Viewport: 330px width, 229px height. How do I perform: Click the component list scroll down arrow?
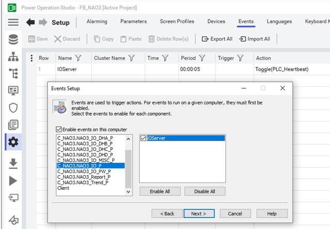[x=128, y=192]
